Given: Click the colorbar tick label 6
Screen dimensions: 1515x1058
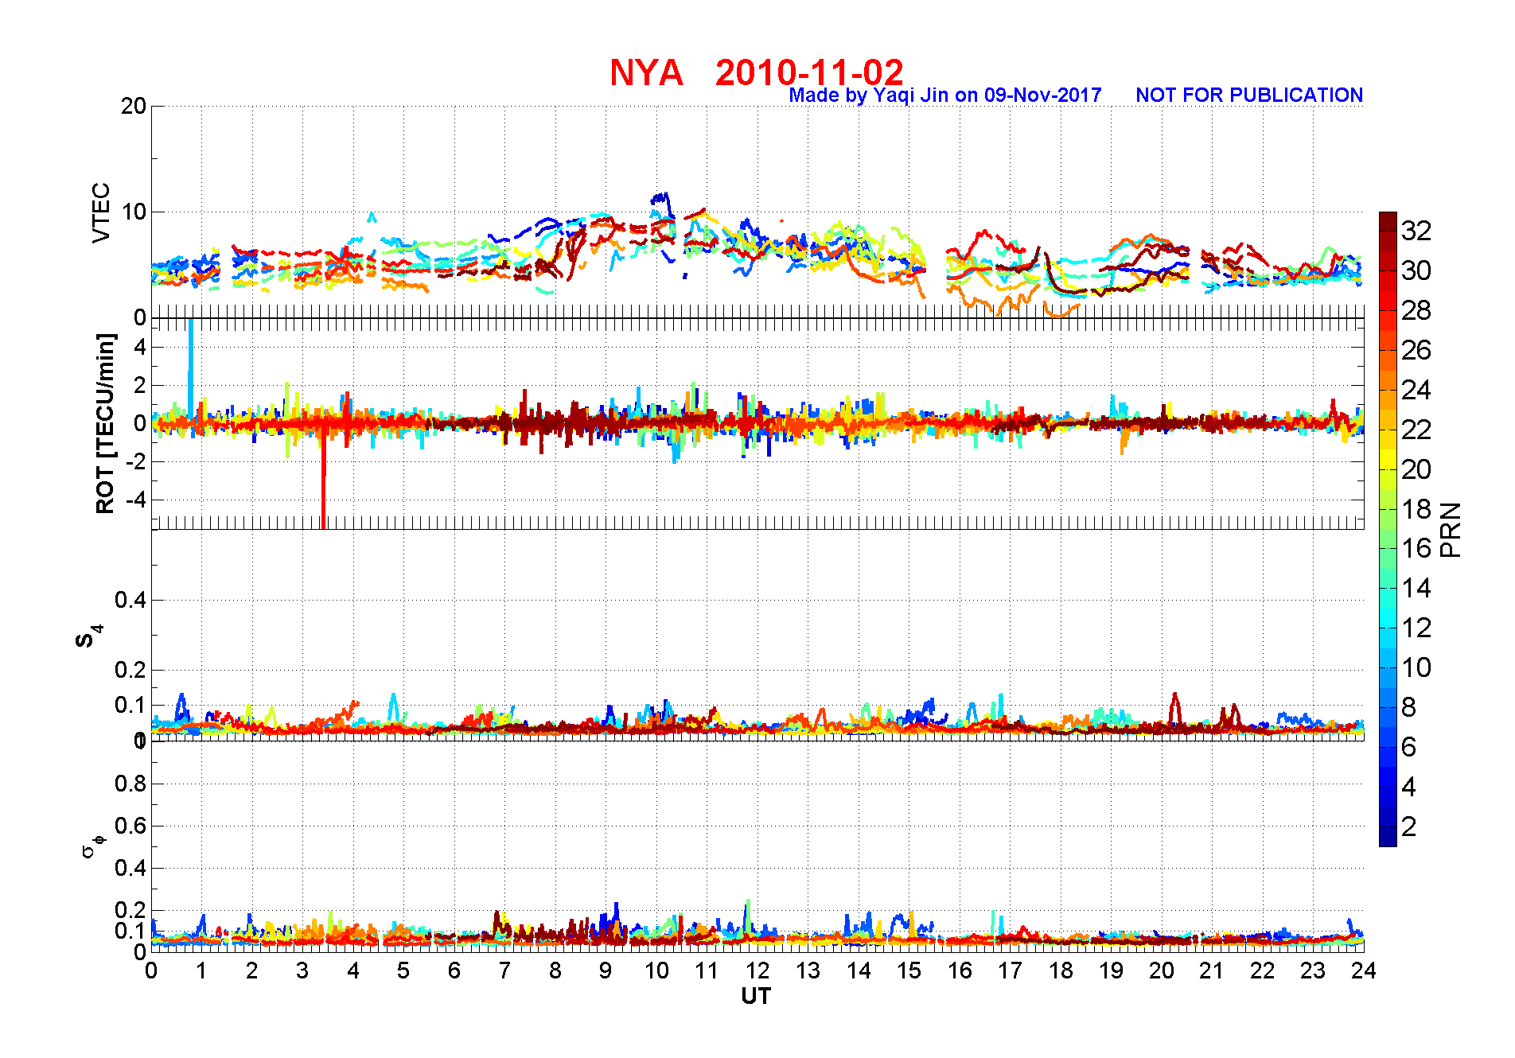Looking at the screenshot, I should tap(1409, 747).
